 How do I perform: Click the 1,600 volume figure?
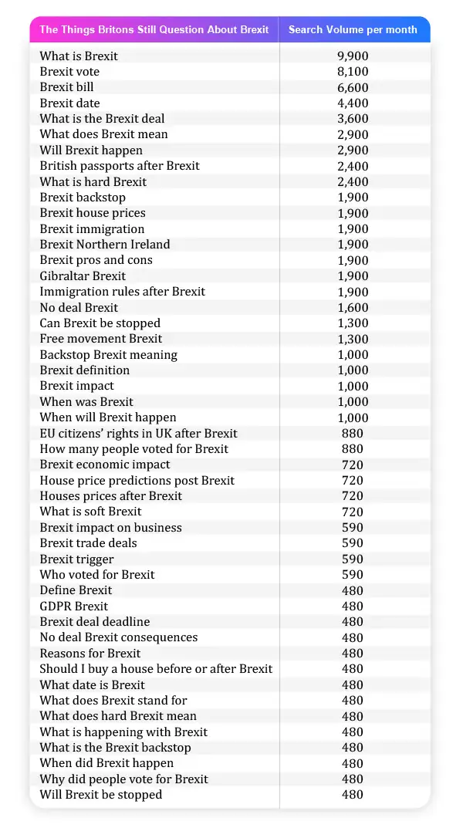point(353,308)
